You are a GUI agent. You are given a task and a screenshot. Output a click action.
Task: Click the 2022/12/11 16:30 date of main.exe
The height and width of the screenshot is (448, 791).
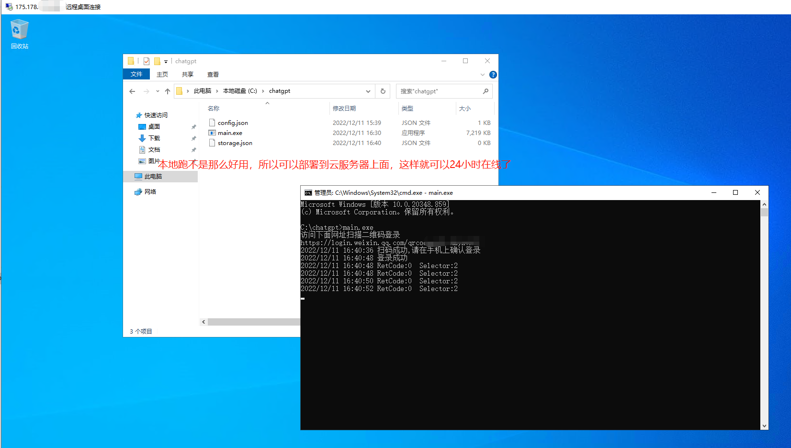pyautogui.click(x=357, y=133)
